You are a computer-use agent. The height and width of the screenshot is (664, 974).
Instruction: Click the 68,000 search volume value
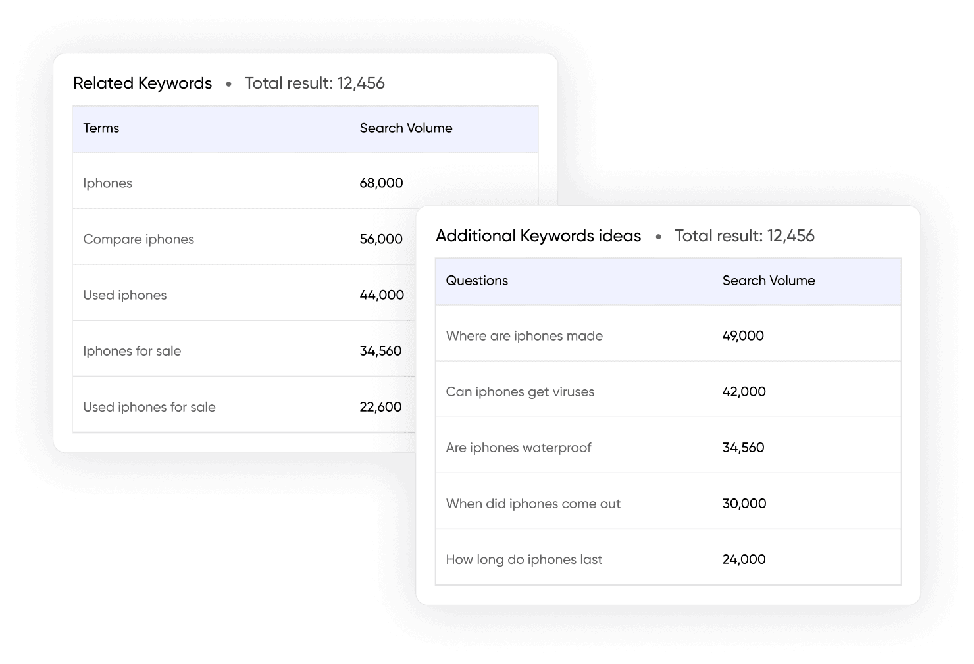coord(382,183)
